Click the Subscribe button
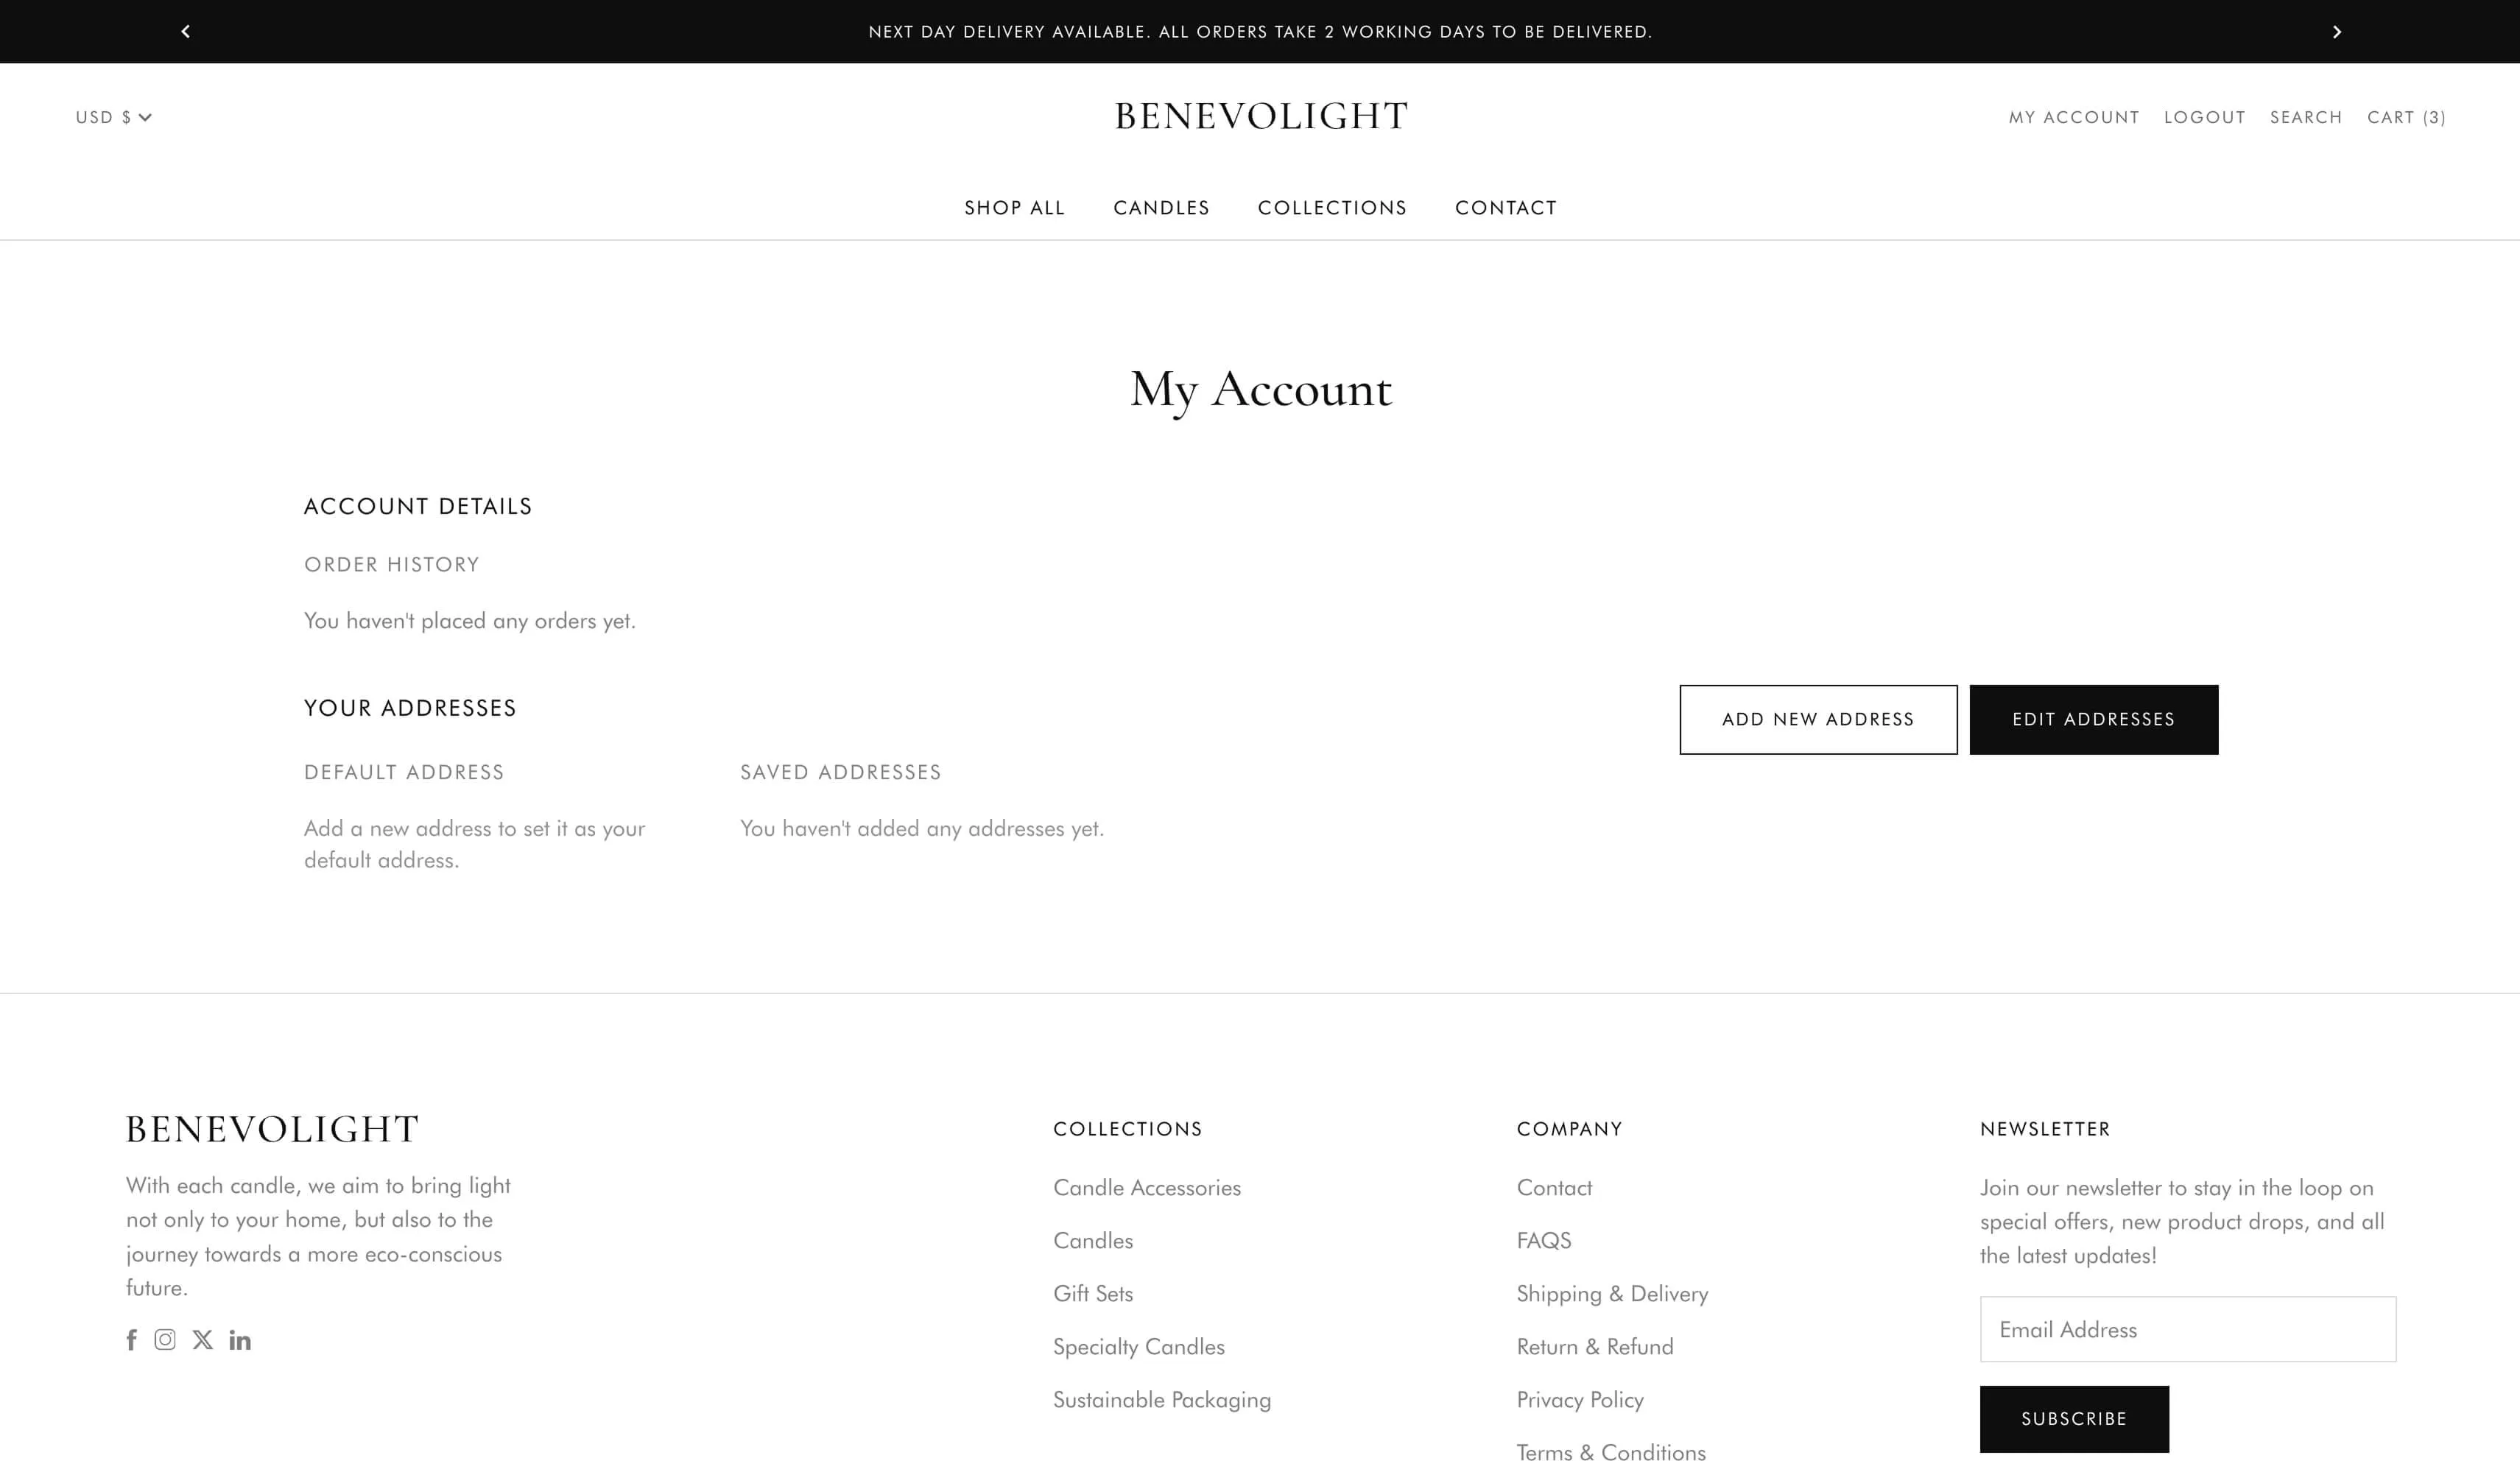The height and width of the screenshot is (1461, 2520). click(x=2074, y=1419)
